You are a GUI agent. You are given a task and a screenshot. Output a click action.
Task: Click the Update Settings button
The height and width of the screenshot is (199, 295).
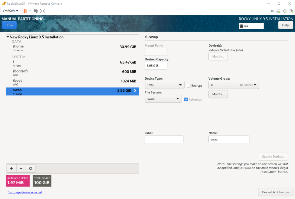click(273, 156)
